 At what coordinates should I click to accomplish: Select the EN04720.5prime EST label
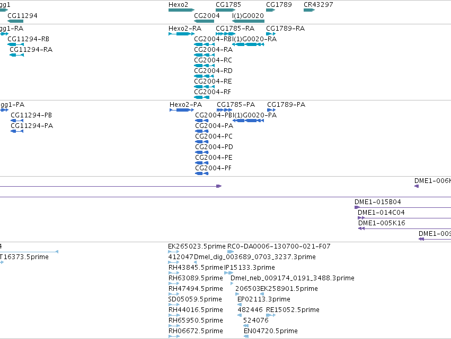tap(271, 332)
